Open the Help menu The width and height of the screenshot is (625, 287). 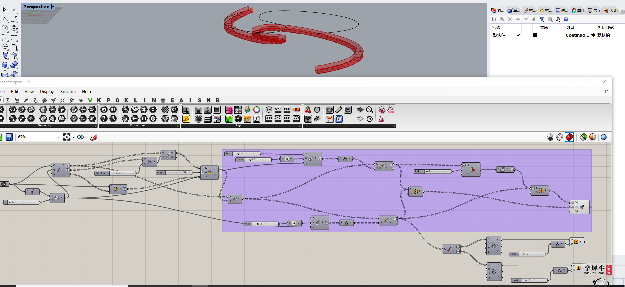(x=86, y=92)
